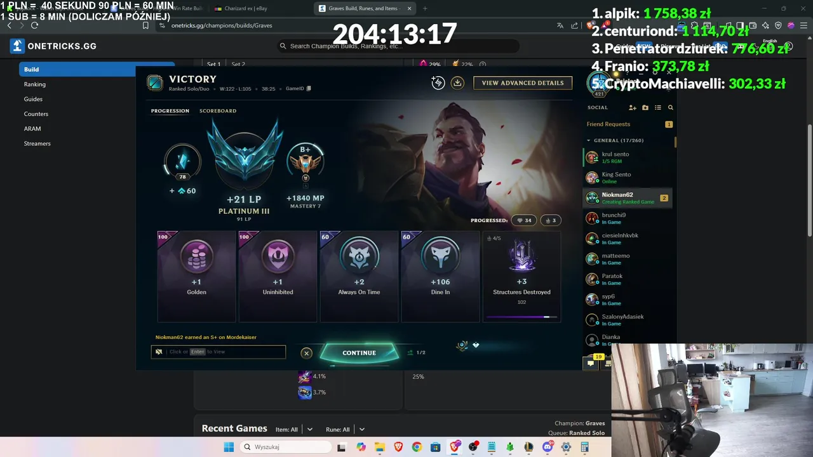Click the search friends icon in Social
This screenshot has height=457, width=813.
tap(671, 108)
